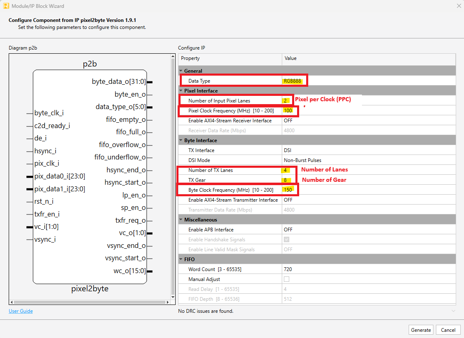Open the User Guide link
The width and height of the screenshot is (464, 338).
20,311
